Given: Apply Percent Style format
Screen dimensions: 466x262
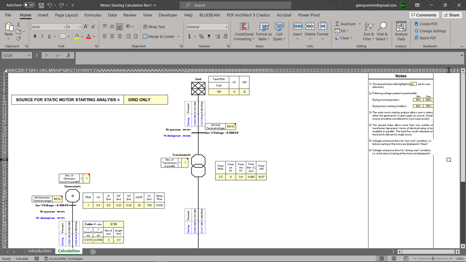Looking at the screenshot, I should [201, 36].
